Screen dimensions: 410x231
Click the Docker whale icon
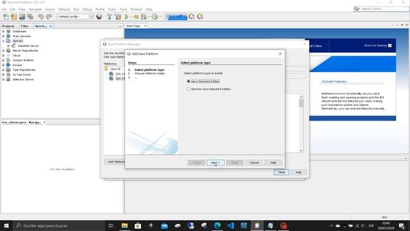8,65
